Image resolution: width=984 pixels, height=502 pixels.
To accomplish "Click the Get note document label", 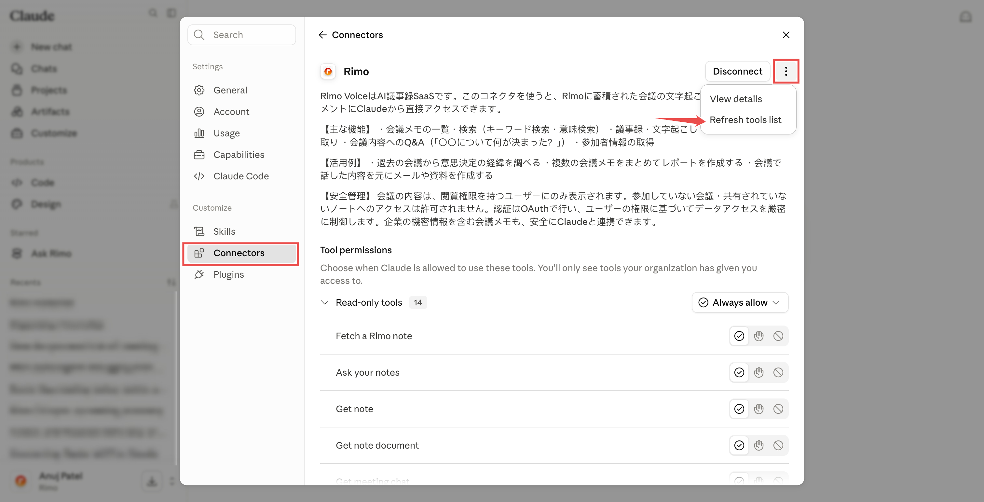I will point(377,445).
